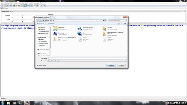Screen dimensions: 187x105
Task: Click Скрыть папки to collapse folder pane
Action: tap(41, 66)
